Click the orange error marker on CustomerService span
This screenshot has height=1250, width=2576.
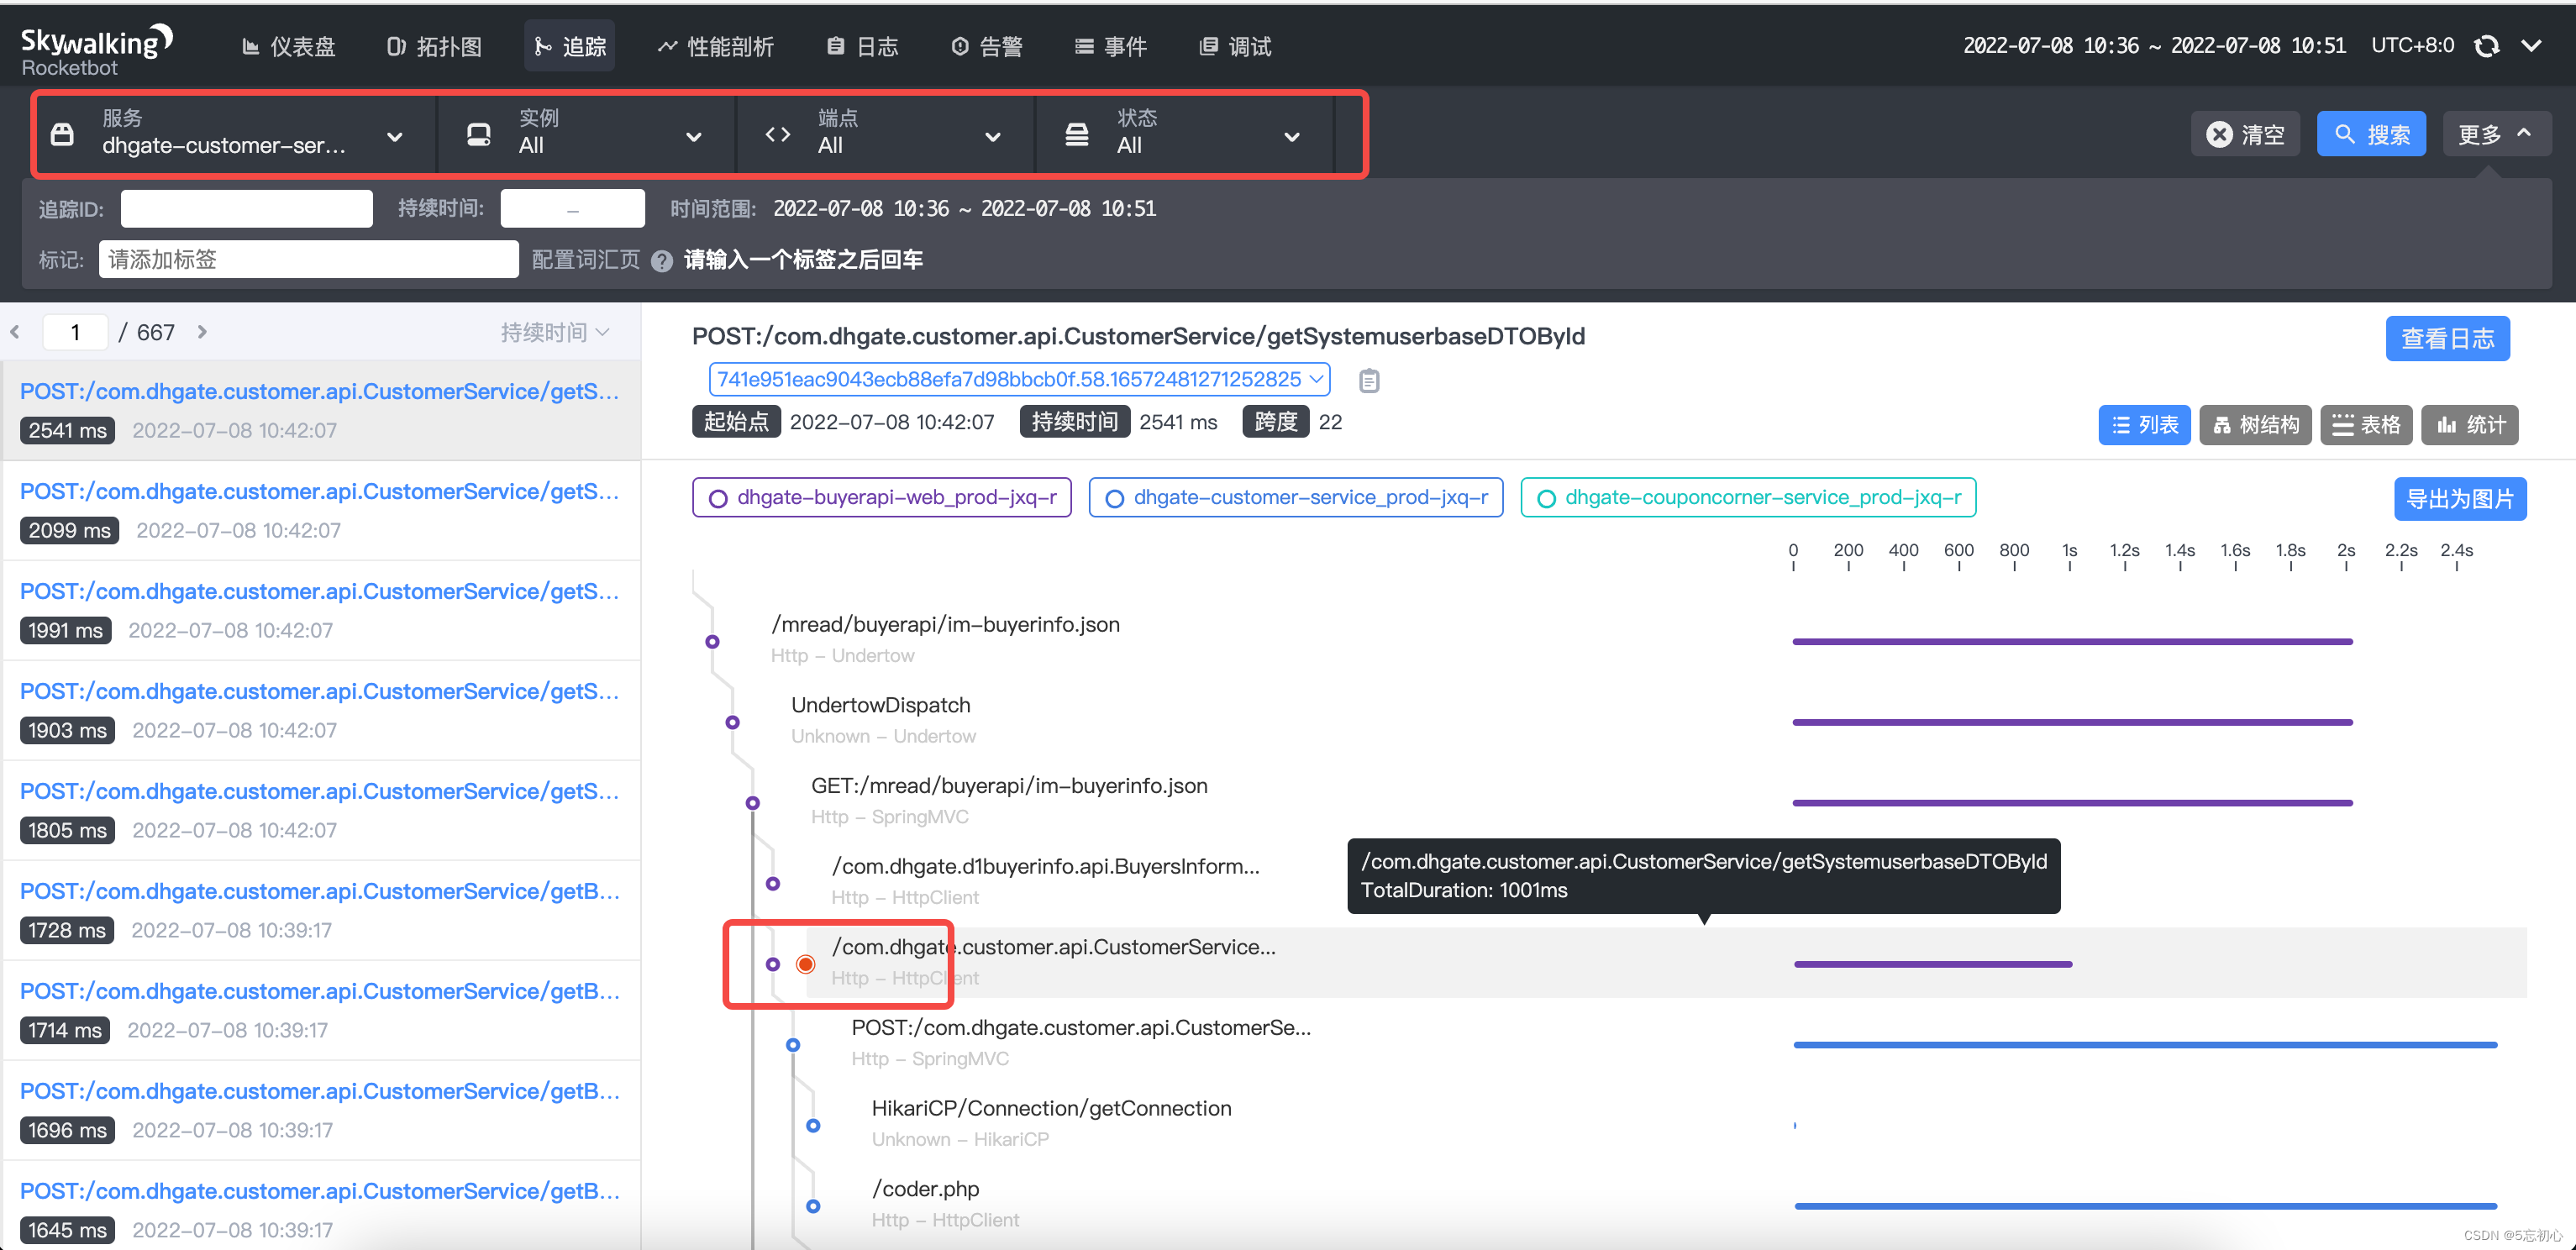pyautogui.click(x=805, y=964)
